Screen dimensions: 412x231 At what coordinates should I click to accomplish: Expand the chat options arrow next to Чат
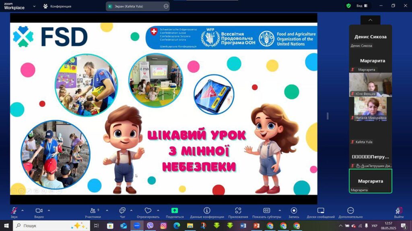132,210
